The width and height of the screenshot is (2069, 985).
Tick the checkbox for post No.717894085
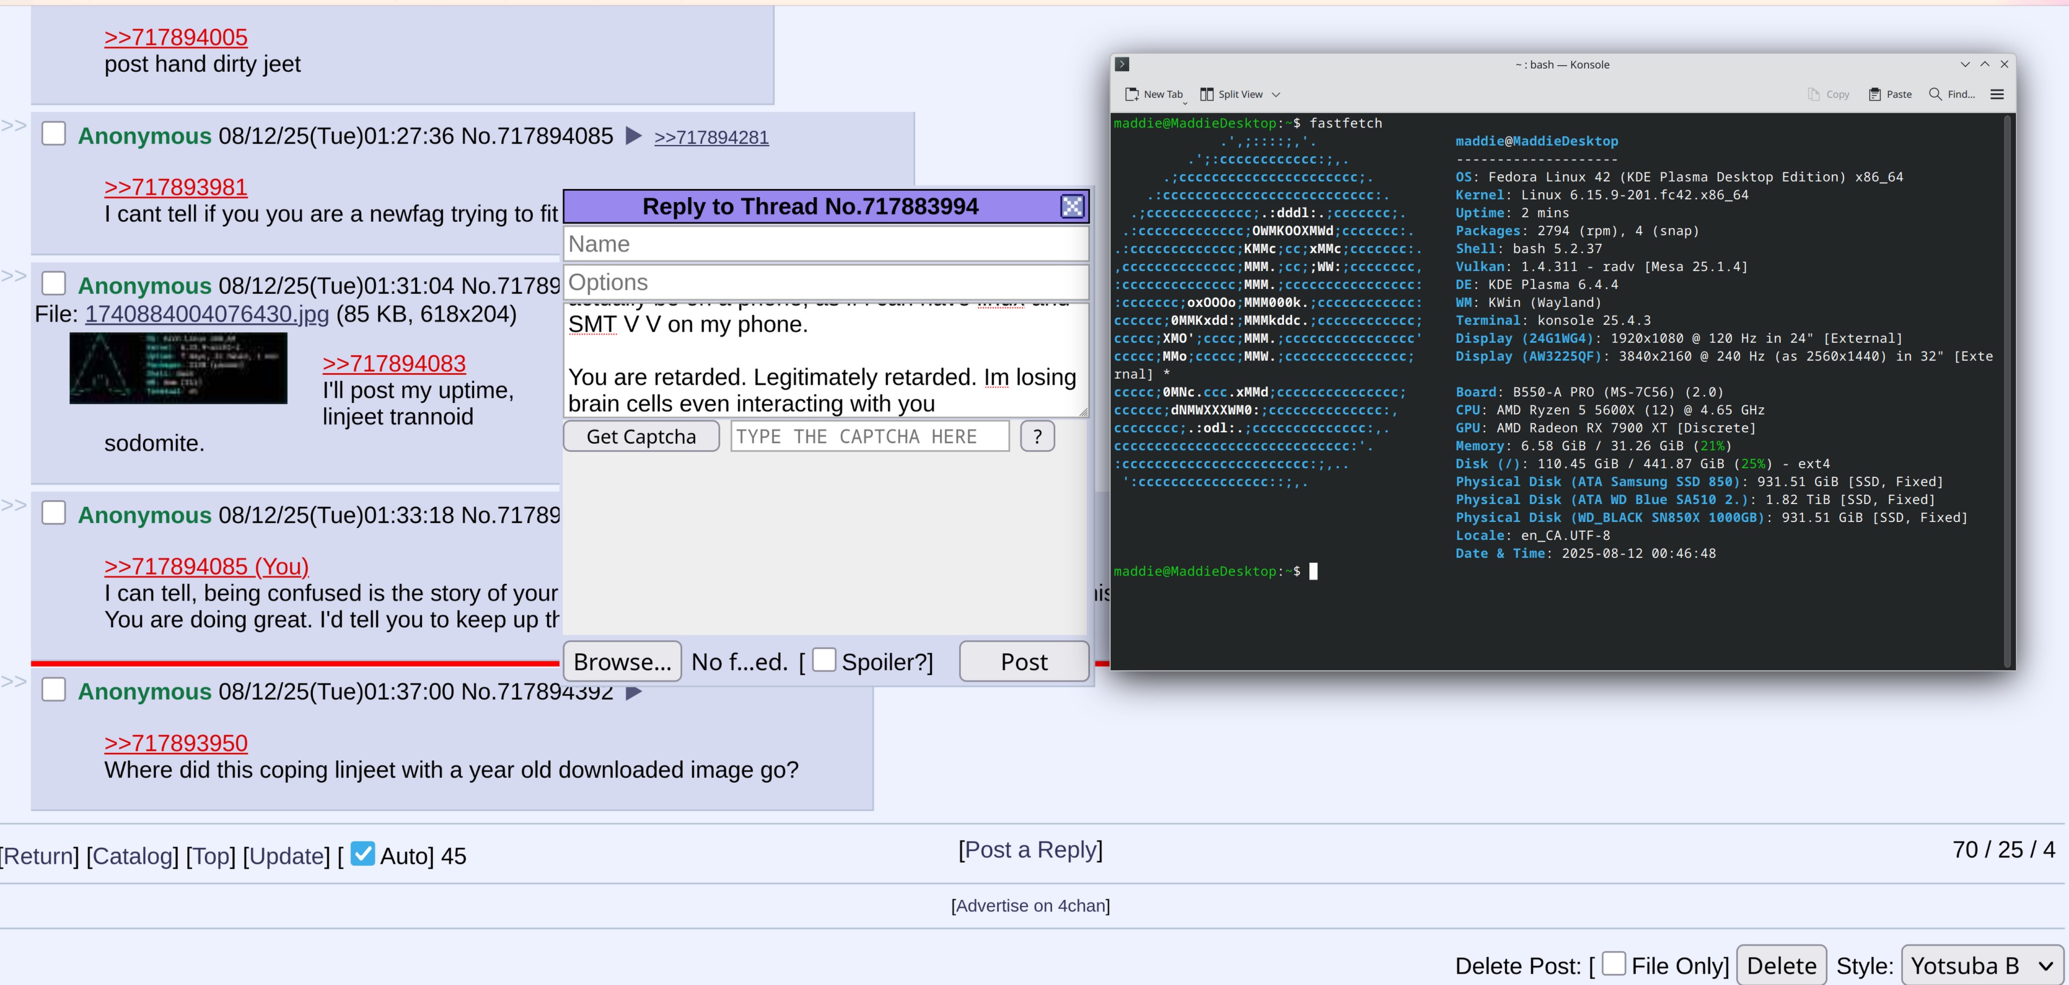(x=54, y=134)
